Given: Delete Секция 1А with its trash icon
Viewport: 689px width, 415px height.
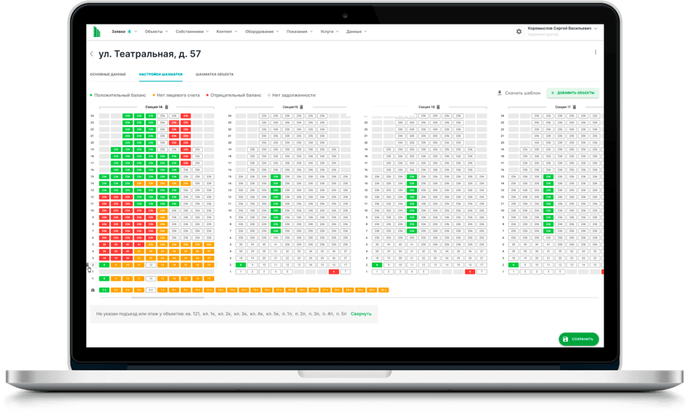Looking at the screenshot, I should [166, 107].
